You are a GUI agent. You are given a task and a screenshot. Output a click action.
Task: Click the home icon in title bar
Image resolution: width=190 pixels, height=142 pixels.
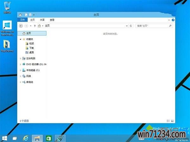(x=20, y=15)
